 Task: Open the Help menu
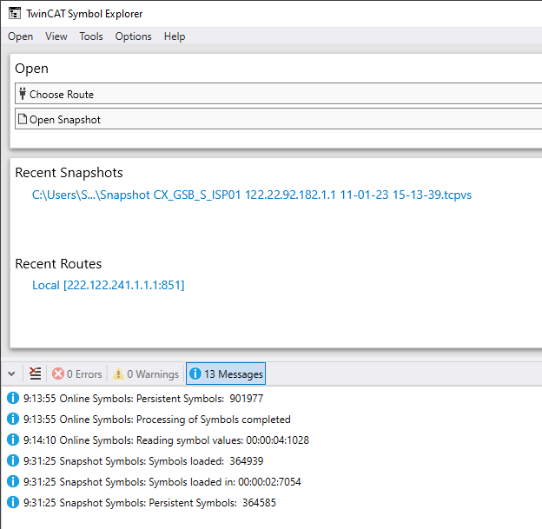[x=175, y=36]
